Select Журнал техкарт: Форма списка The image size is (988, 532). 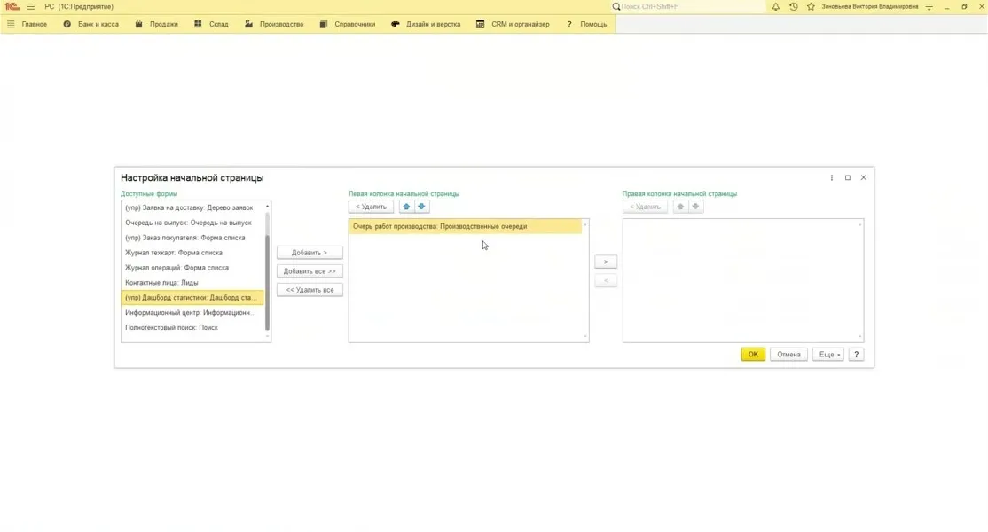192,253
